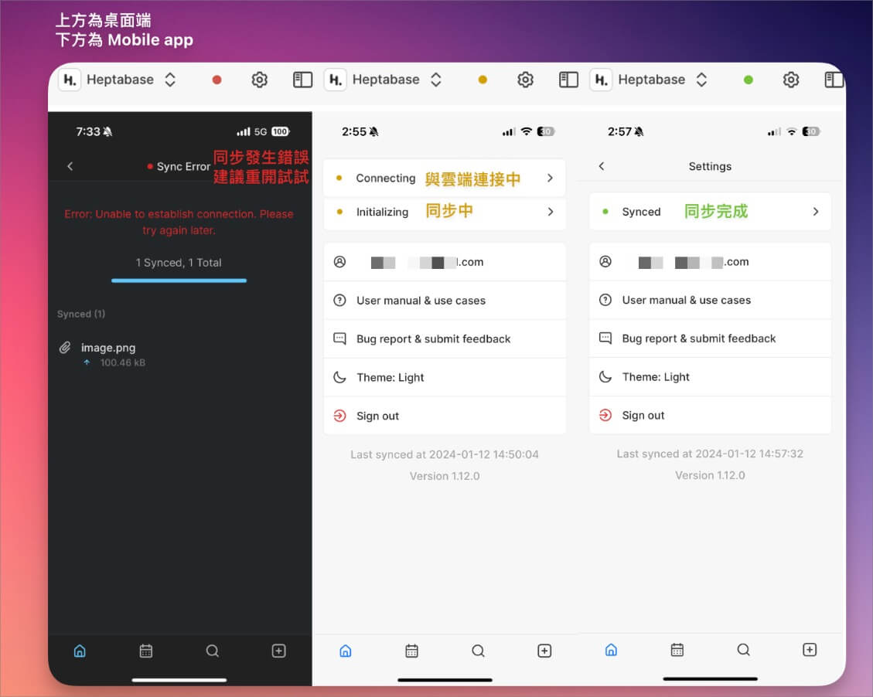The image size is (873, 697).
Task: Tap search magnifier icon in right phone screen
Action: pyautogui.click(x=743, y=650)
